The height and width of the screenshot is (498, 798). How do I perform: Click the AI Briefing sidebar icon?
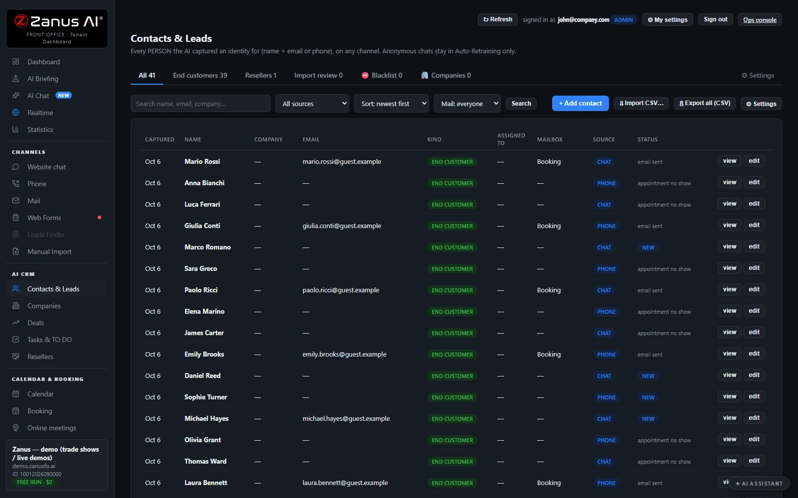point(15,79)
